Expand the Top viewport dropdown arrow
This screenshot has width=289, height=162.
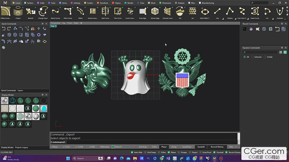point(56,26)
